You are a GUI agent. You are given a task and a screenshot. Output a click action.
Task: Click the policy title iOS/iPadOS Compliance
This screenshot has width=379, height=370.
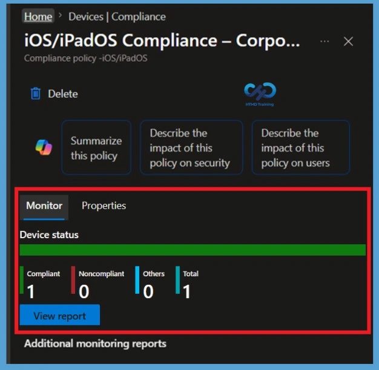tap(162, 41)
